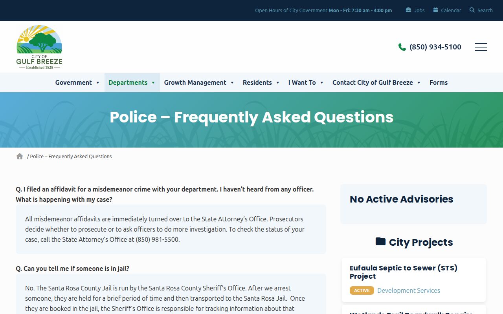The image size is (503, 314).
Task: Click the Calendar icon in top bar
Action: tap(435, 10)
